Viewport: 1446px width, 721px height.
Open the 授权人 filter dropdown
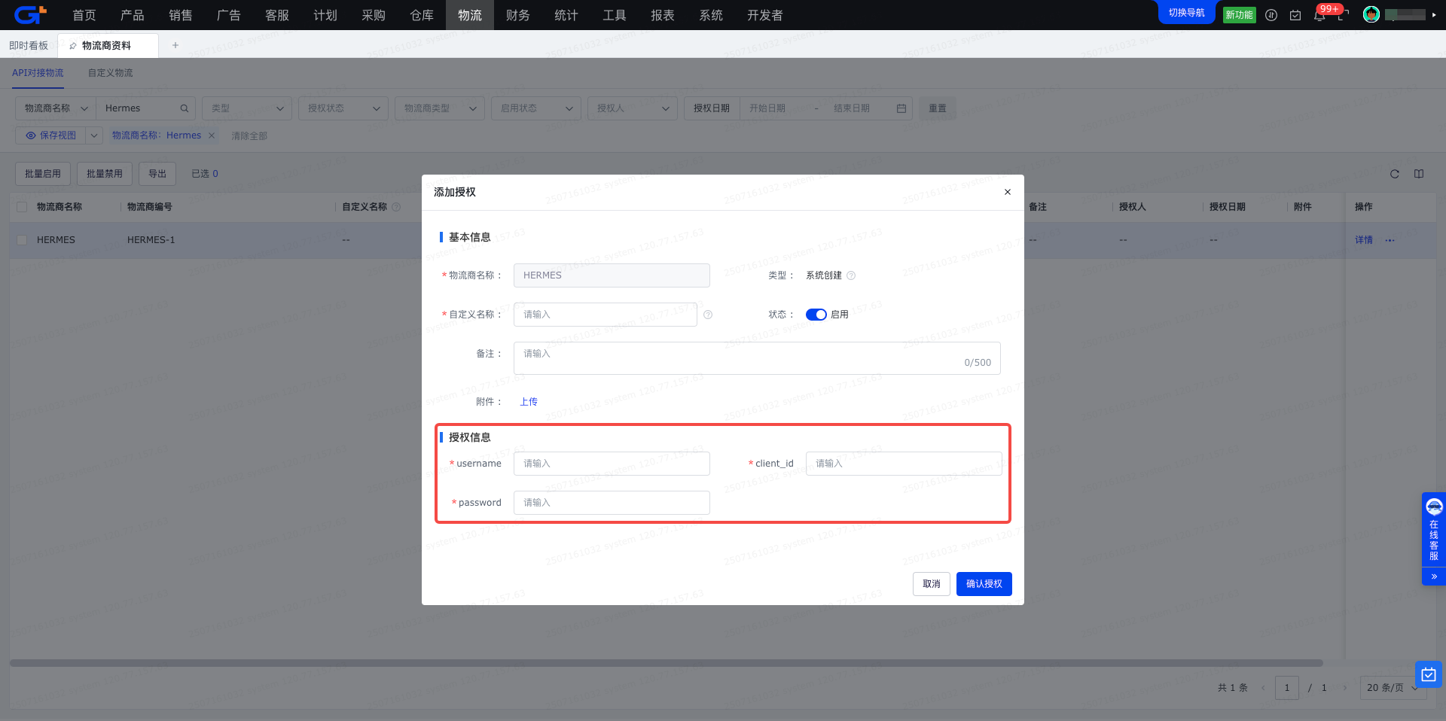click(x=633, y=108)
